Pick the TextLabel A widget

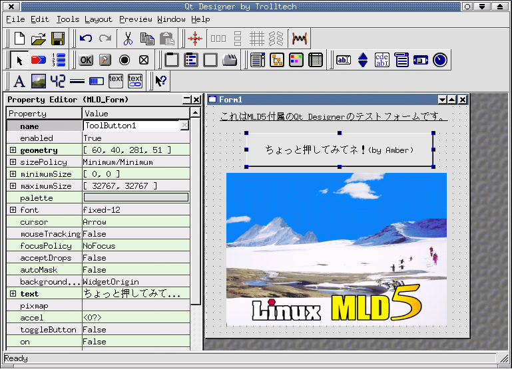[x=19, y=81]
